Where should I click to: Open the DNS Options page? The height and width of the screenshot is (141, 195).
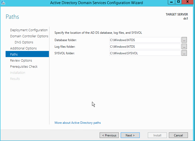pyautogui.click(x=24, y=42)
